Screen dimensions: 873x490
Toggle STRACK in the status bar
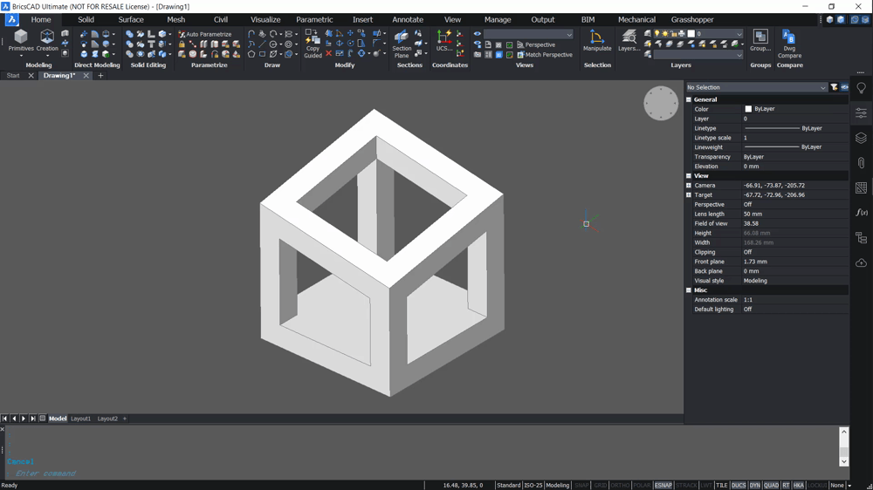686,485
